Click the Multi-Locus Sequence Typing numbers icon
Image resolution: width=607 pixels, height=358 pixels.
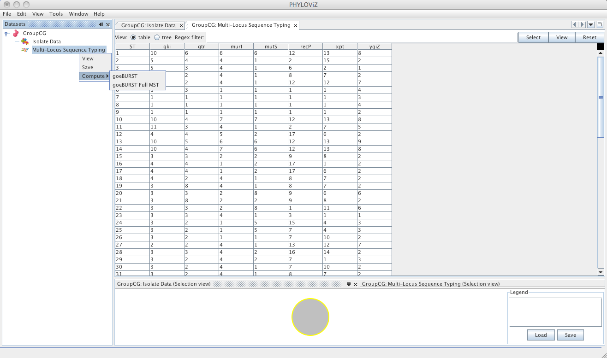click(x=24, y=50)
